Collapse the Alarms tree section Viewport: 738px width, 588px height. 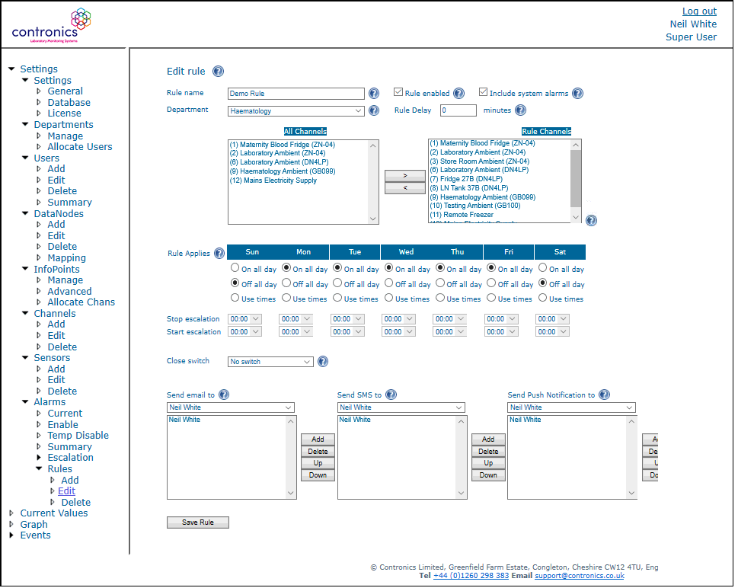click(x=26, y=402)
